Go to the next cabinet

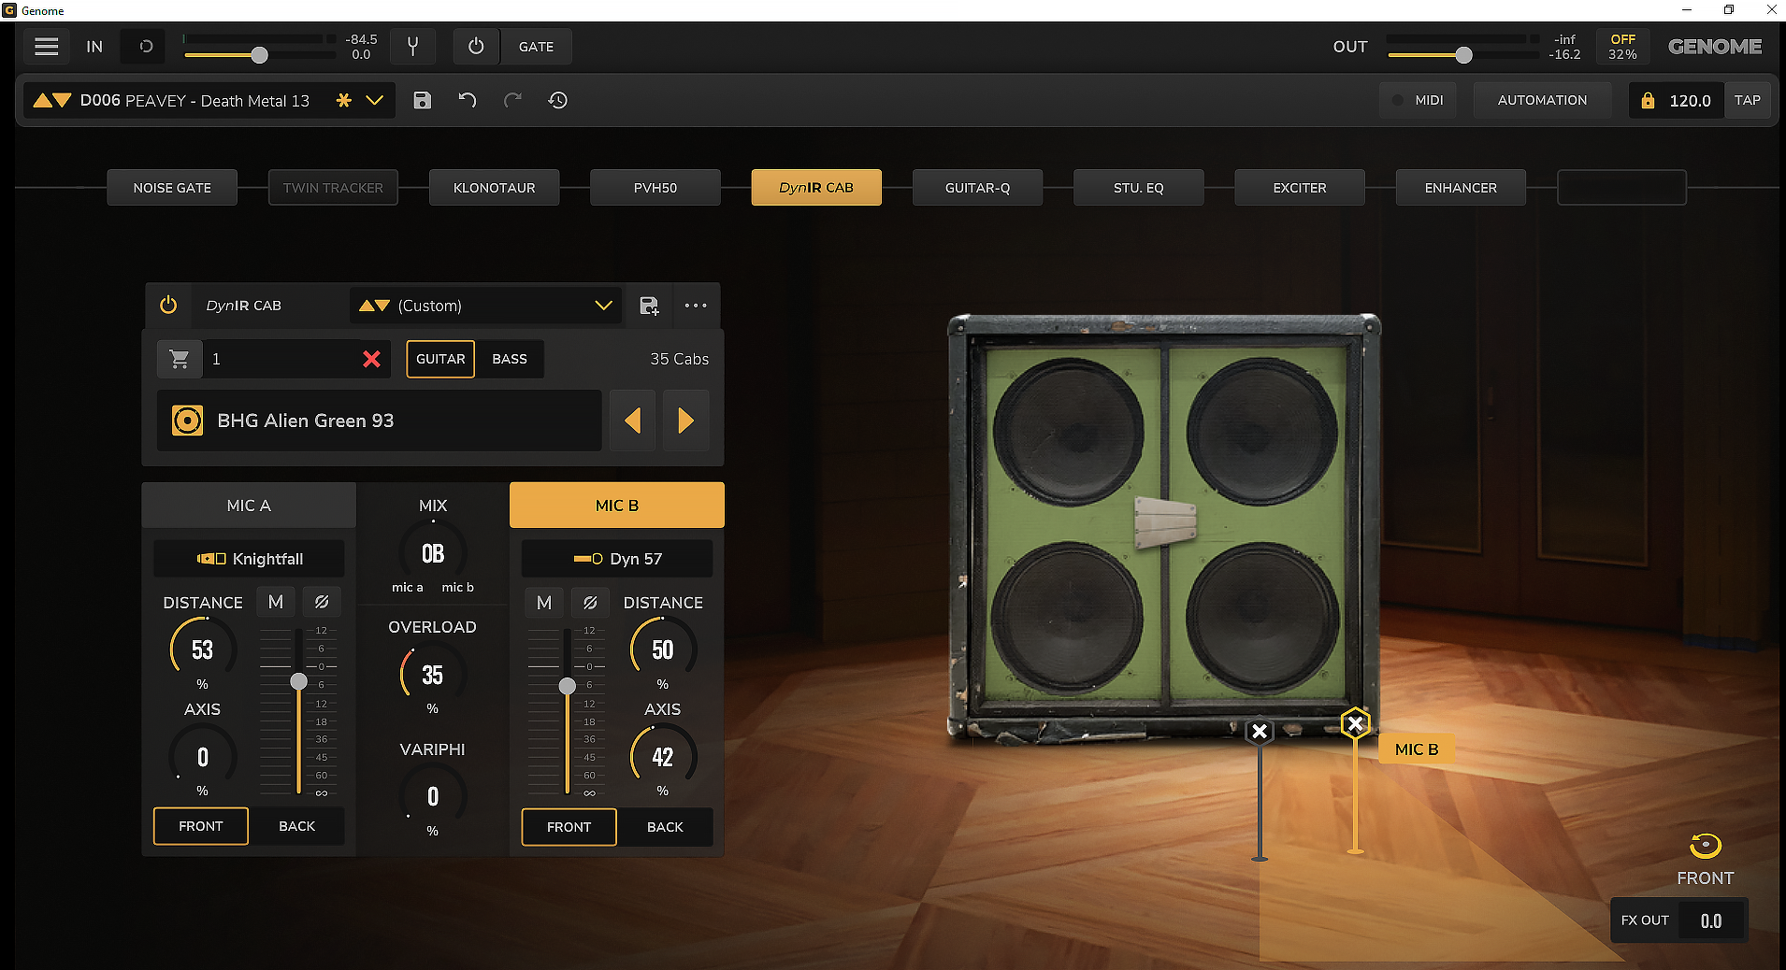(x=685, y=421)
